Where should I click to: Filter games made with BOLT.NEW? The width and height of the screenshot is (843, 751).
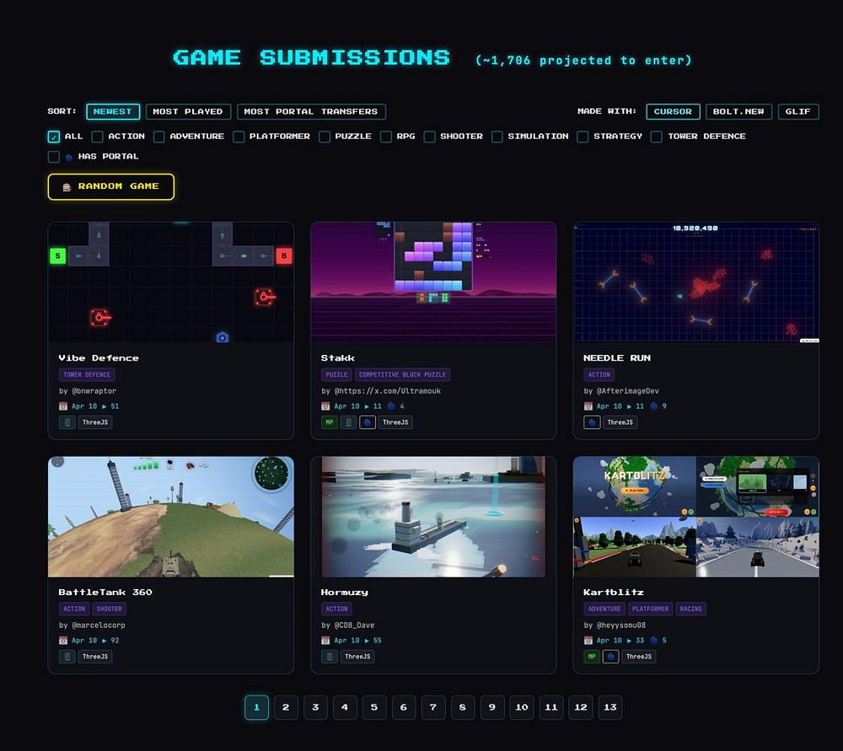pyautogui.click(x=738, y=111)
